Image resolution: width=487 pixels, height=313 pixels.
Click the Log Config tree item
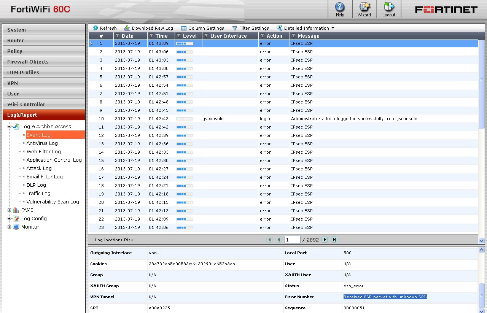pos(34,219)
